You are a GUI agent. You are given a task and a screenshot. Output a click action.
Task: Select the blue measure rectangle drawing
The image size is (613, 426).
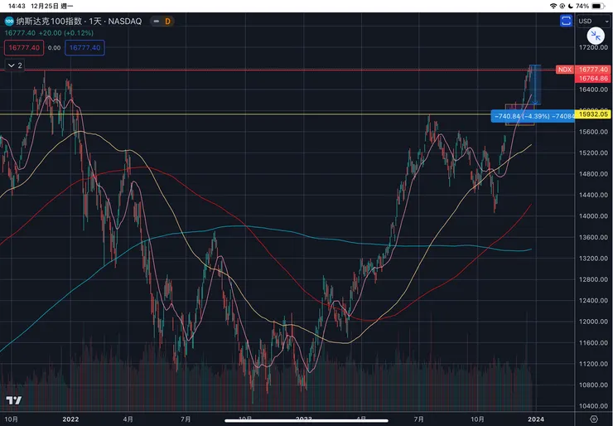(x=535, y=85)
